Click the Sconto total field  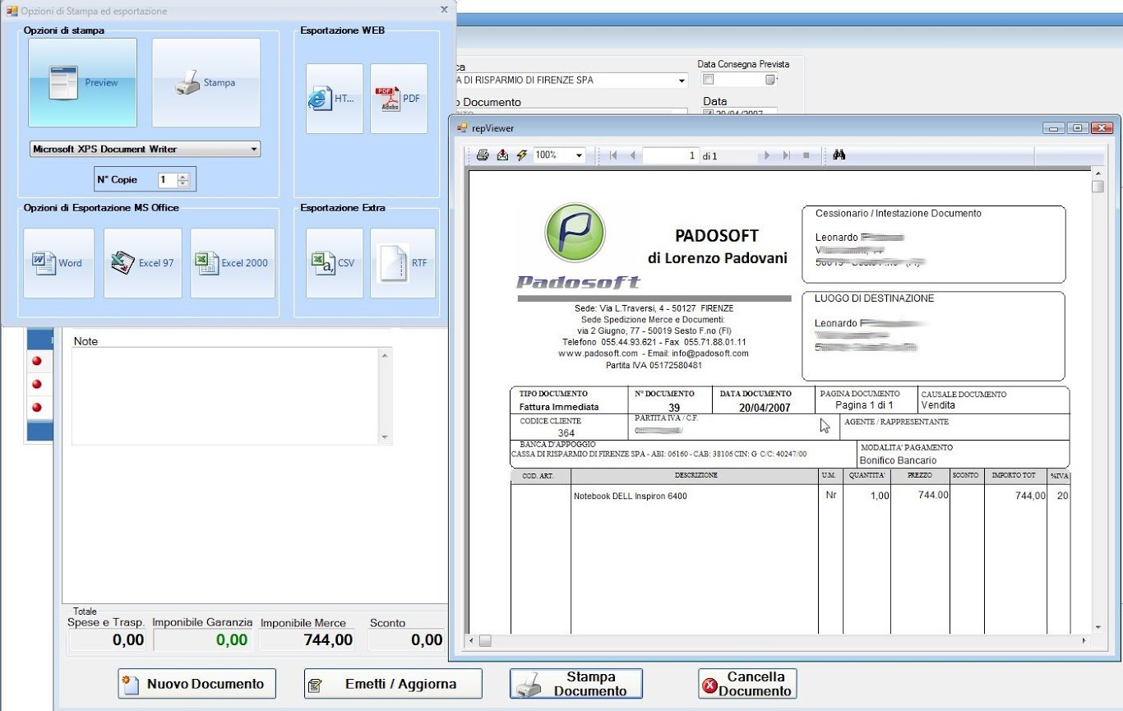pyautogui.click(x=405, y=640)
